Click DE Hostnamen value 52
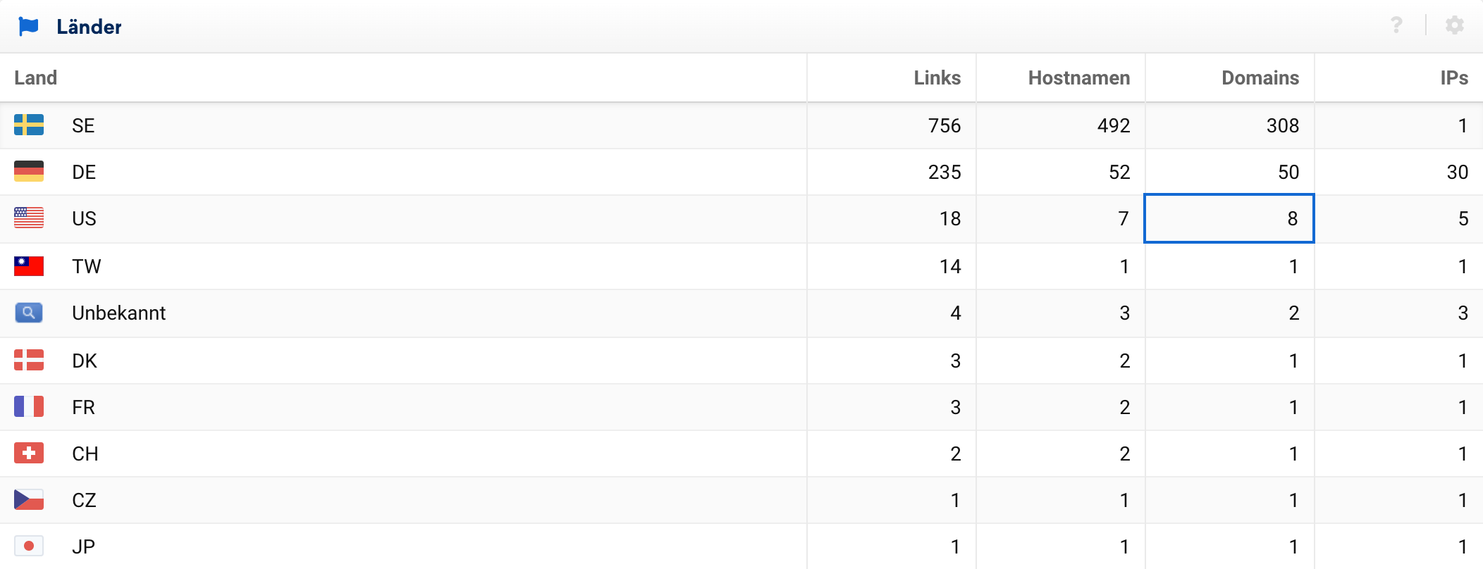This screenshot has width=1483, height=569. (1119, 172)
